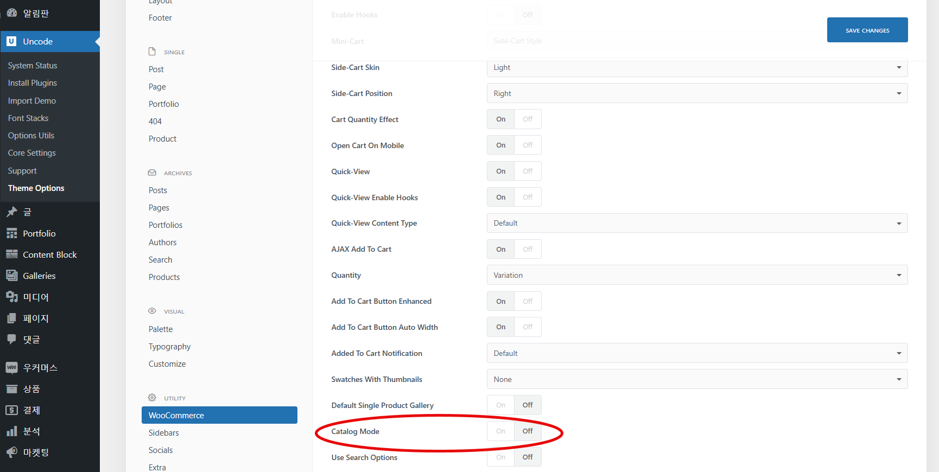Screen dimensions: 939x472
Task: Turn off Add To Cart Button Auto Width
Action: (x=528, y=327)
